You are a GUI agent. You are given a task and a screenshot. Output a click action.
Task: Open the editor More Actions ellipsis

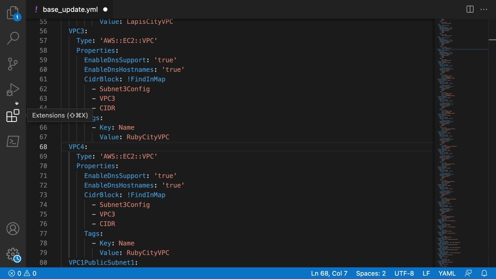[484, 10]
